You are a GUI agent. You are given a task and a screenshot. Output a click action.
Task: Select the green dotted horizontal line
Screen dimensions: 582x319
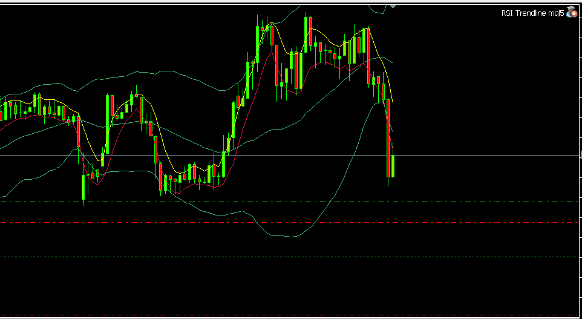pyautogui.click(x=290, y=257)
